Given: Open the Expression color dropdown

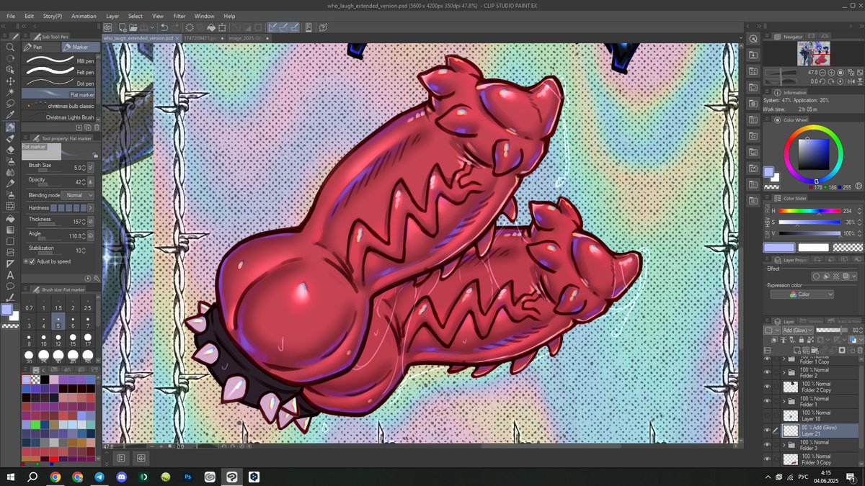Looking at the screenshot, I should (802, 294).
